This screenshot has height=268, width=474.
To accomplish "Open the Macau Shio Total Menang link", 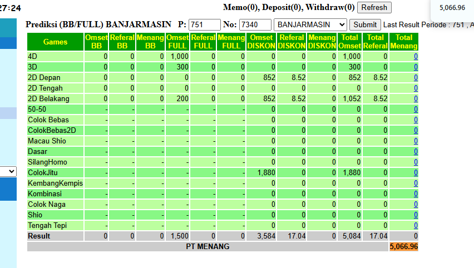I will point(416,141).
